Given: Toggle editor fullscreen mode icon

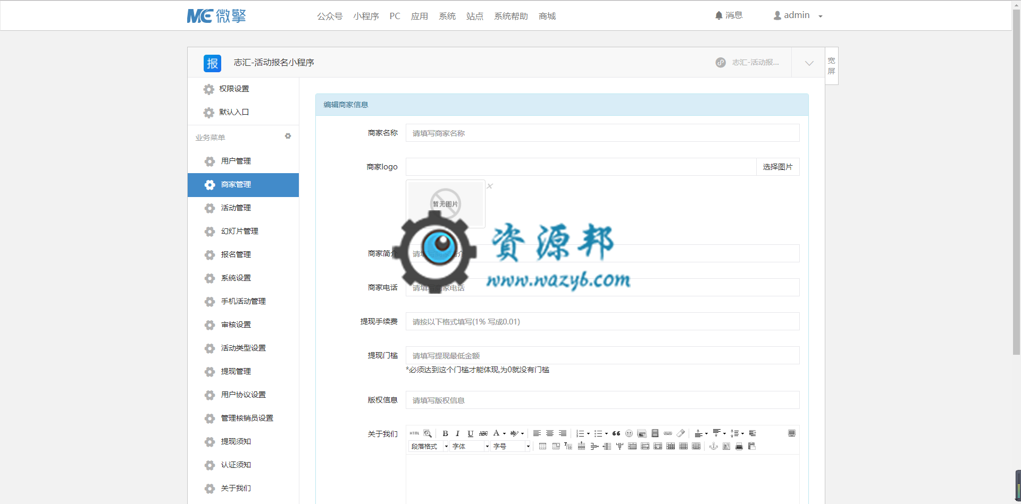Looking at the screenshot, I should [x=792, y=433].
